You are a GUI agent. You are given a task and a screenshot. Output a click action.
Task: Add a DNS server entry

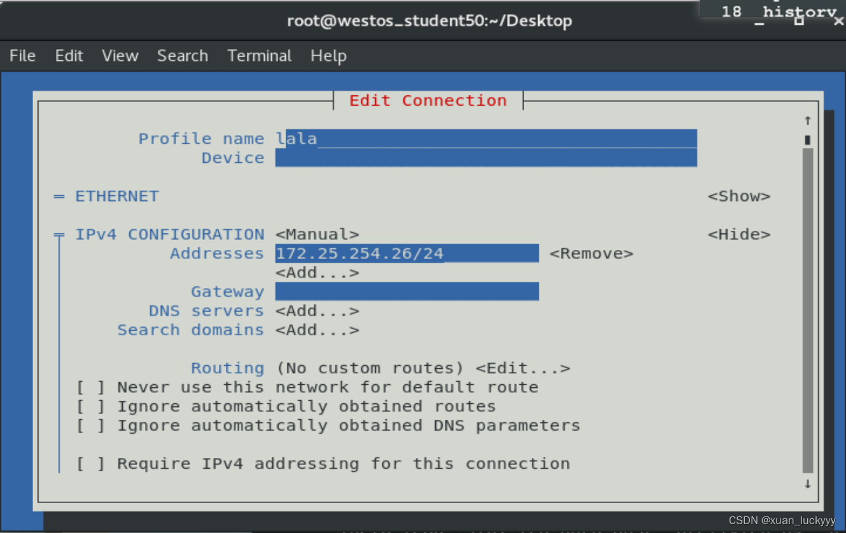[317, 311]
